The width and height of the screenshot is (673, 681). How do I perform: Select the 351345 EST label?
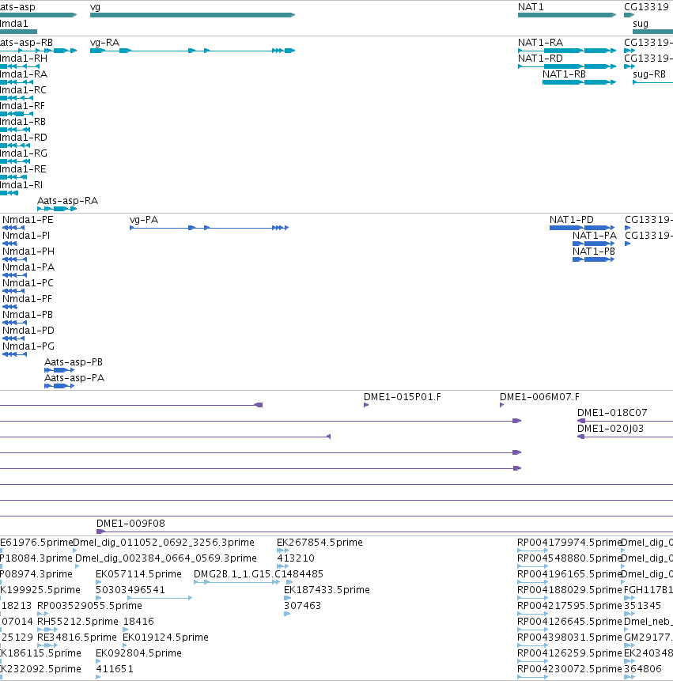[x=642, y=605]
